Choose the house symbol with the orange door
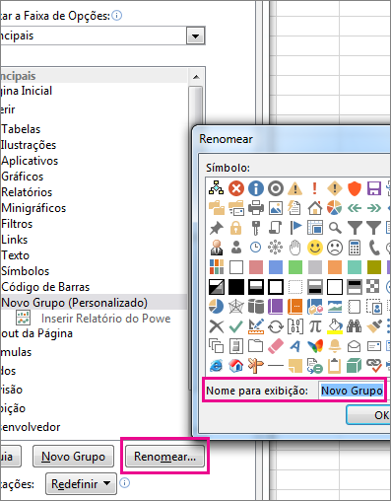The height and width of the screenshot is (501, 391). (x=315, y=208)
